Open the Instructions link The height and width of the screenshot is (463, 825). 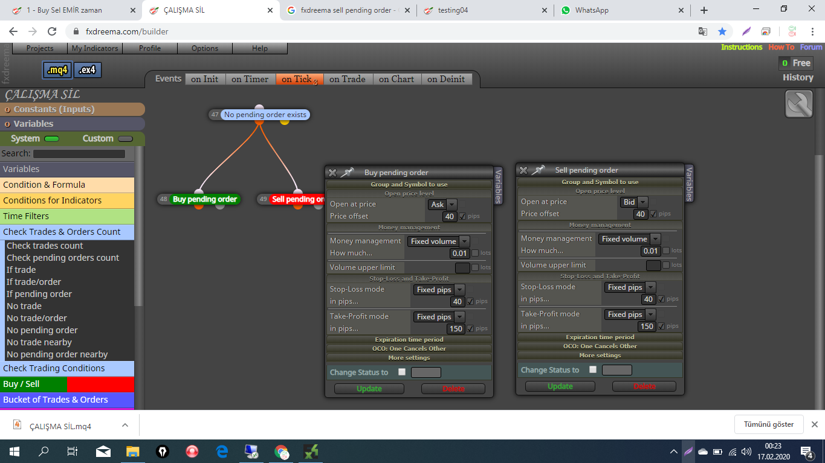tap(742, 47)
